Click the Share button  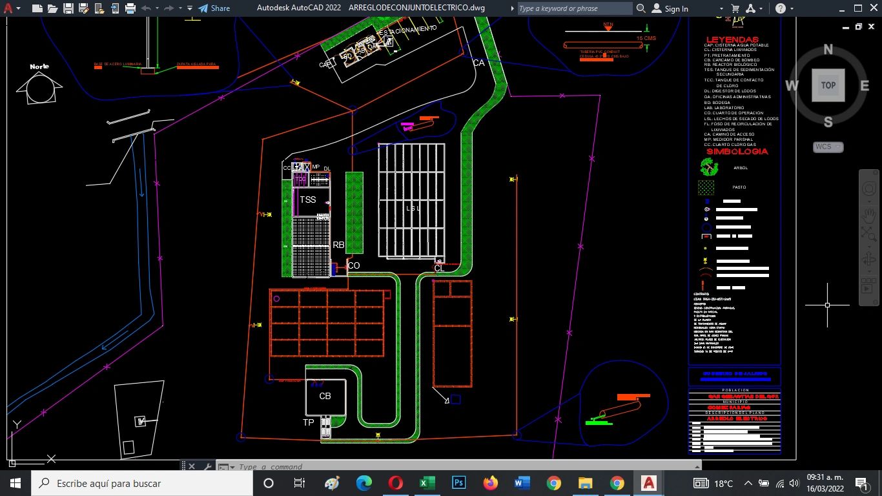[214, 8]
